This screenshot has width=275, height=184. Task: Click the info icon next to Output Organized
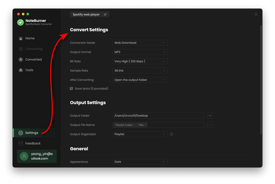coord(172,134)
